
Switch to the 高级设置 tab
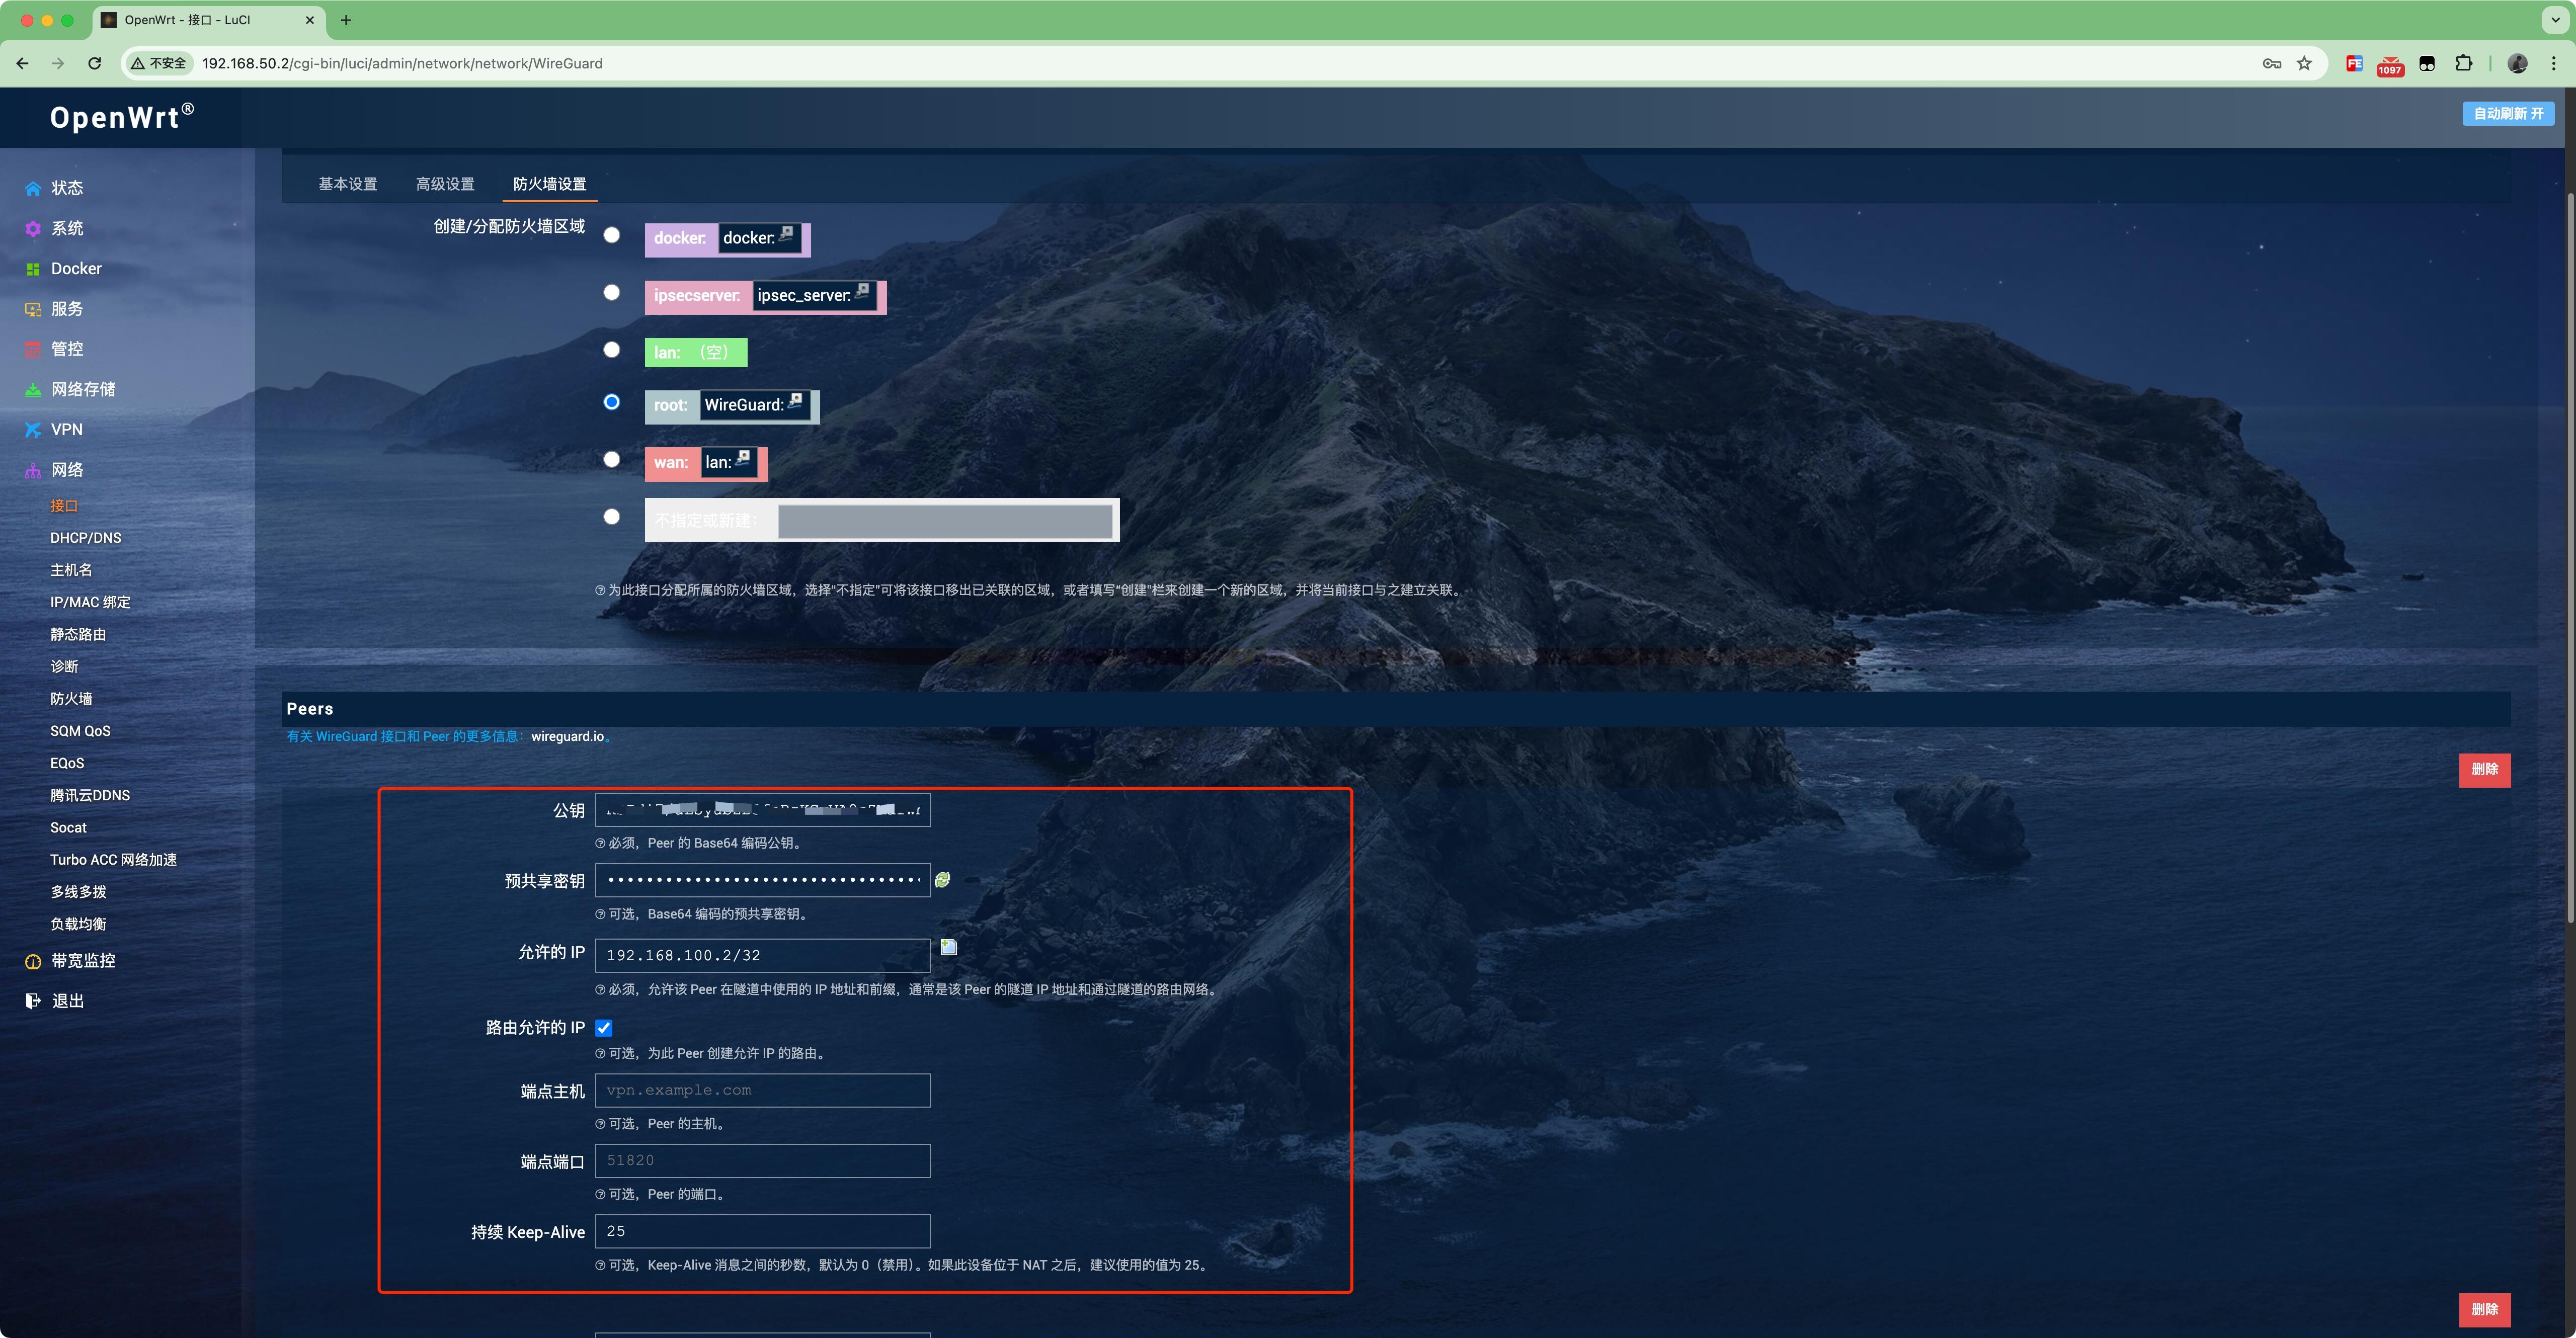[445, 184]
